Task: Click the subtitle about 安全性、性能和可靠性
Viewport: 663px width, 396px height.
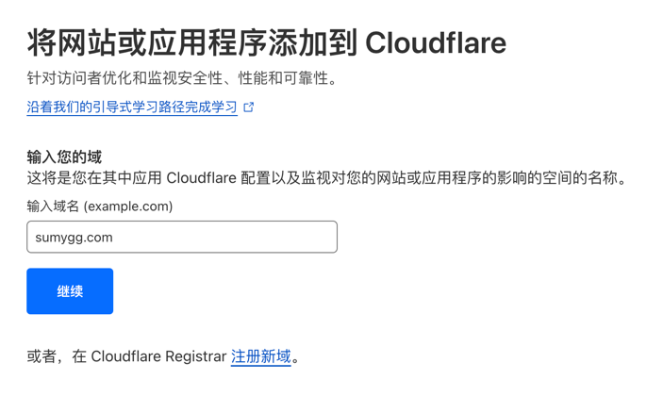Action: tap(182, 78)
